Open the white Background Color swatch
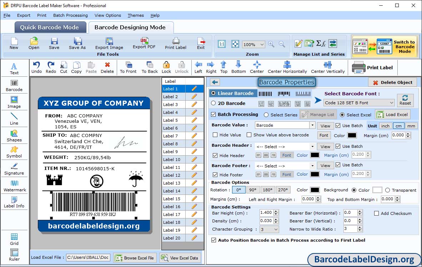 (377, 190)
